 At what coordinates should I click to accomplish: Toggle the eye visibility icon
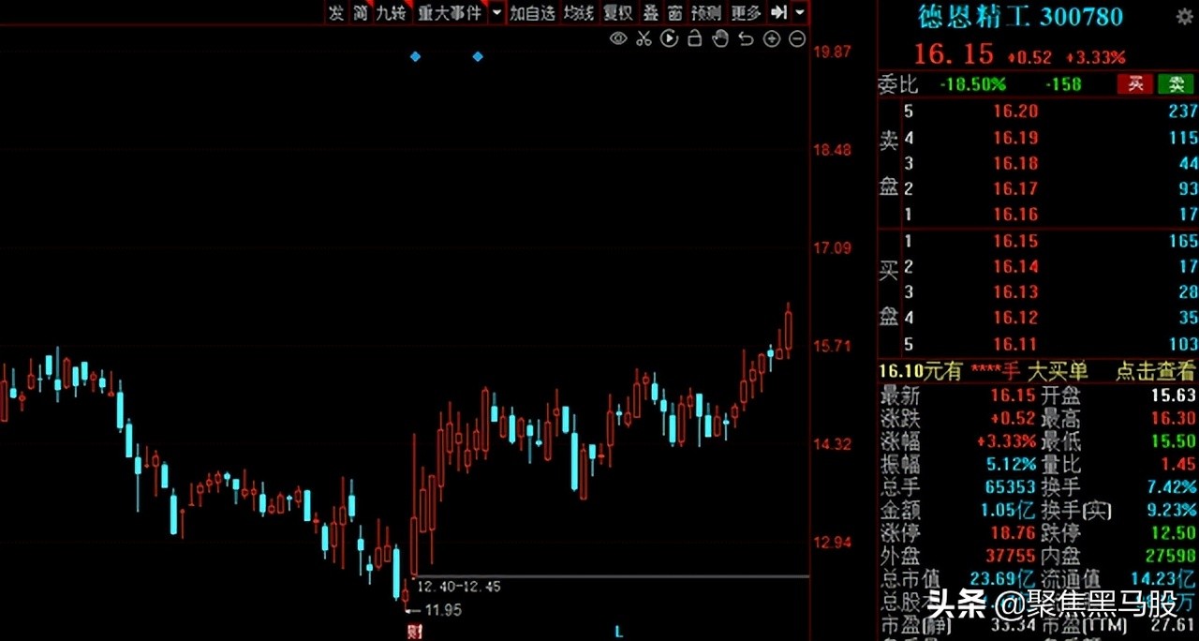pos(617,38)
